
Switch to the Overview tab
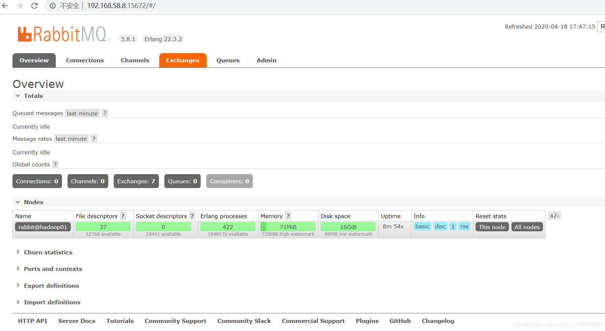point(34,60)
